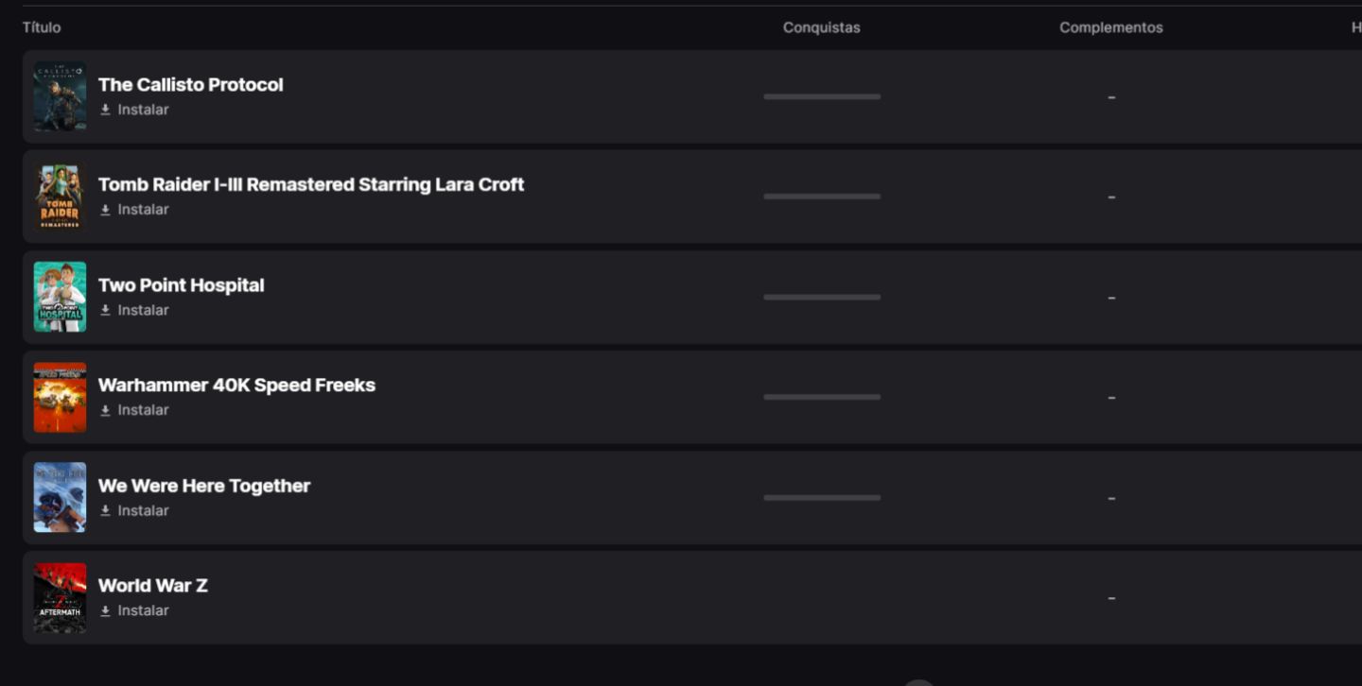Viewport: 1362px width, 686px height.
Task: Sort by the Complementos column header
Action: (x=1111, y=27)
